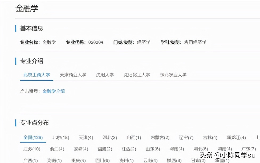260x163 pixels.
Task: Select the 内蒙古(2) region link
Action: pos(160,138)
